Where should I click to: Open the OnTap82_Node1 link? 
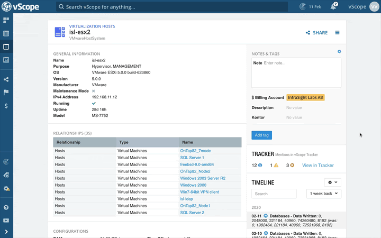(195, 206)
